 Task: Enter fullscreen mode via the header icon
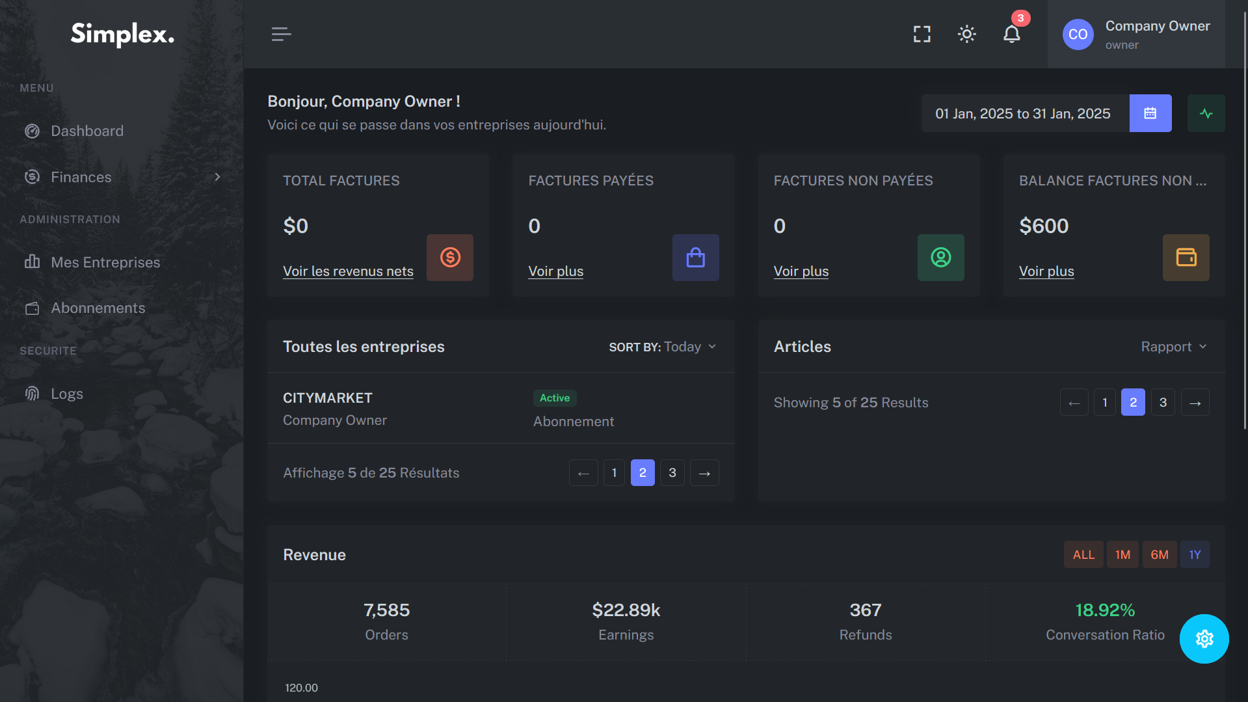[x=922, y=34]
